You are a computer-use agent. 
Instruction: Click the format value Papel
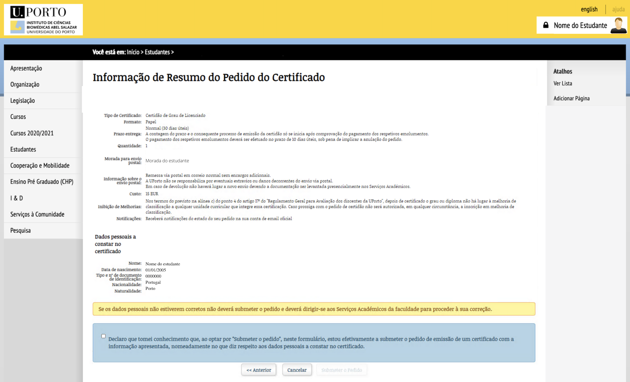point(151,122)
